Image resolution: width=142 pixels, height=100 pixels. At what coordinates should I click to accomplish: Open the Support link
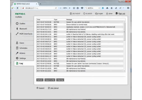click(x=42, y=88)
